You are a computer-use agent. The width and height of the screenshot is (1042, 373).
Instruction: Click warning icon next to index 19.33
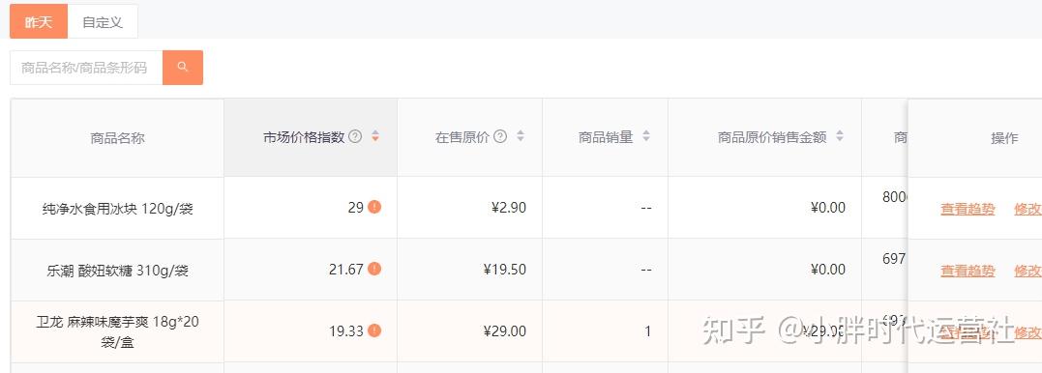pyautogui.click(x=374, y=330)
